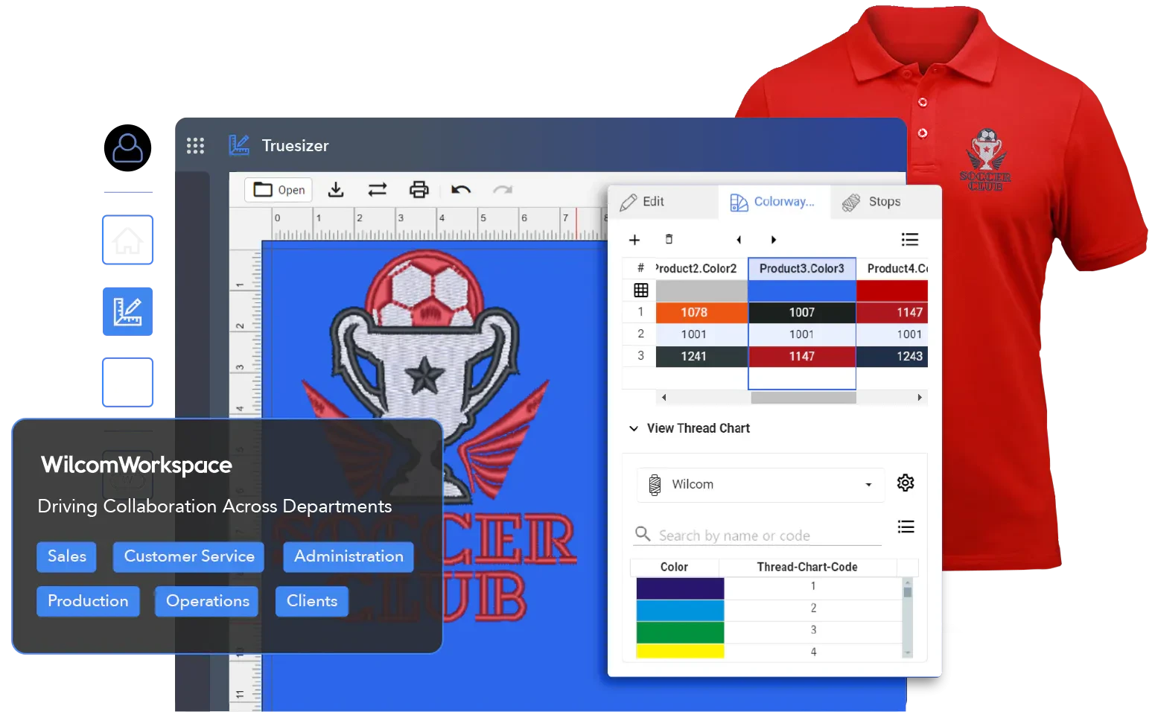
Task: Open the Wilcom thread chart dropdown
Action: pos(761,484)
